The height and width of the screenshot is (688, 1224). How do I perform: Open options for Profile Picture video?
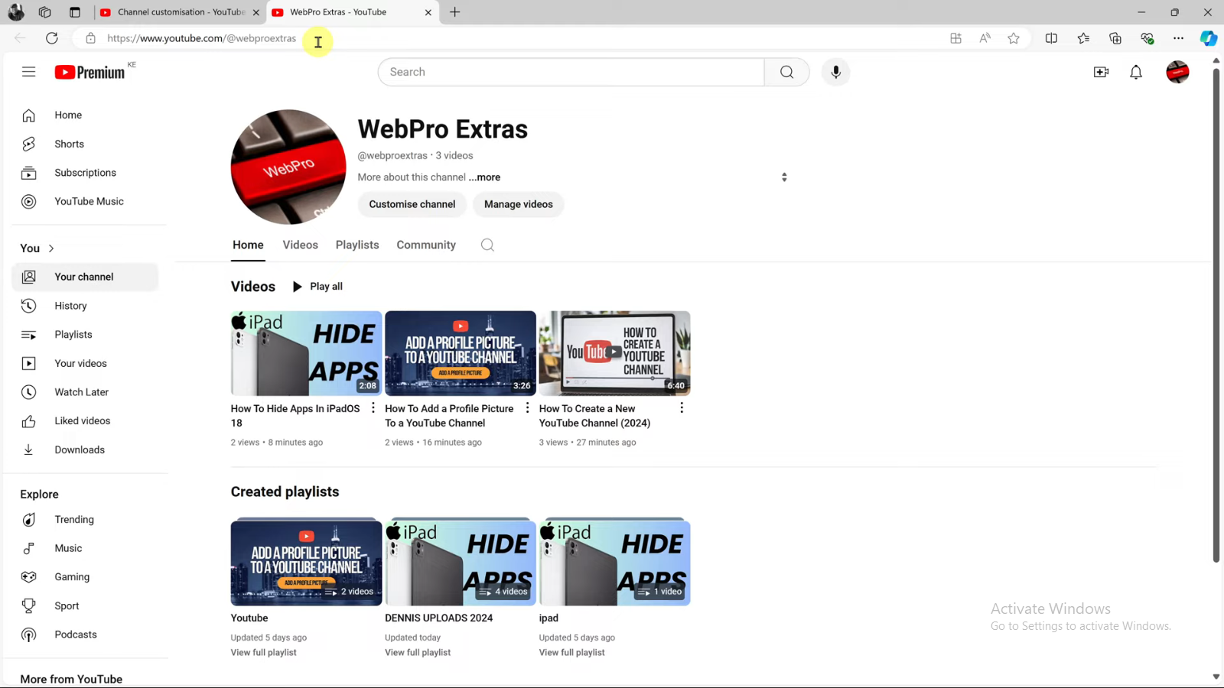527,408
